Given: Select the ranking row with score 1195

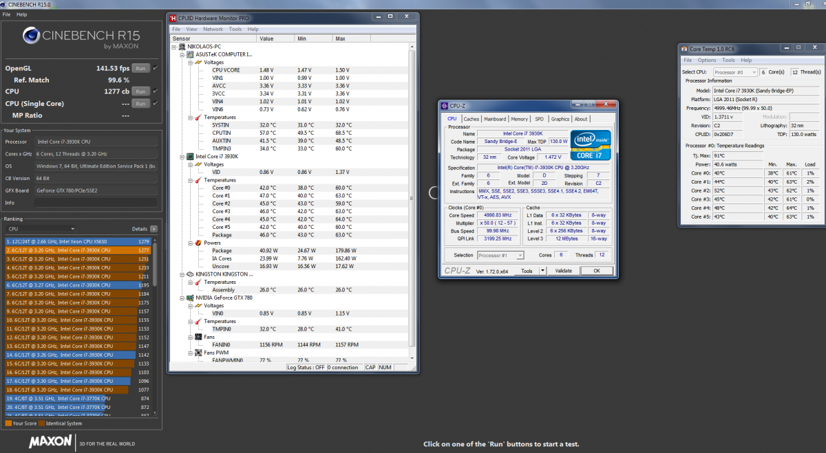Looking at the screenshot, I should click(x=78, y=285).
